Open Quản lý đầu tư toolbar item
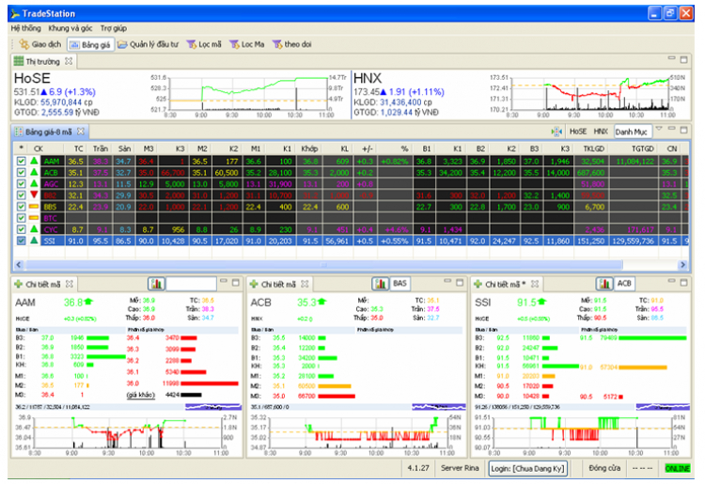The width and height of the screenshot is (705, 484). [149, 44]
